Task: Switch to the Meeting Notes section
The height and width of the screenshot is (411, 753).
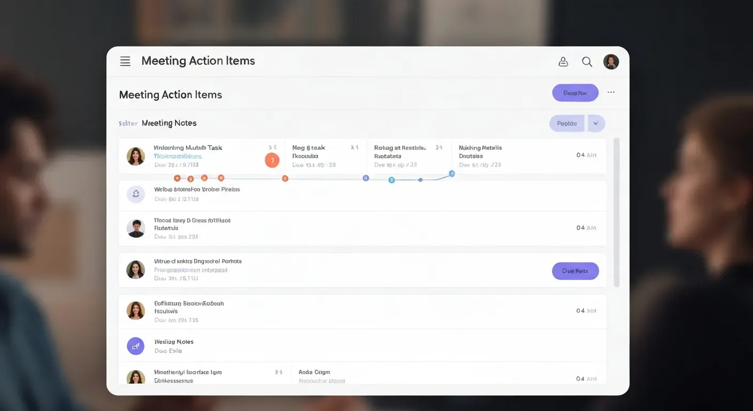Action: 169,123
